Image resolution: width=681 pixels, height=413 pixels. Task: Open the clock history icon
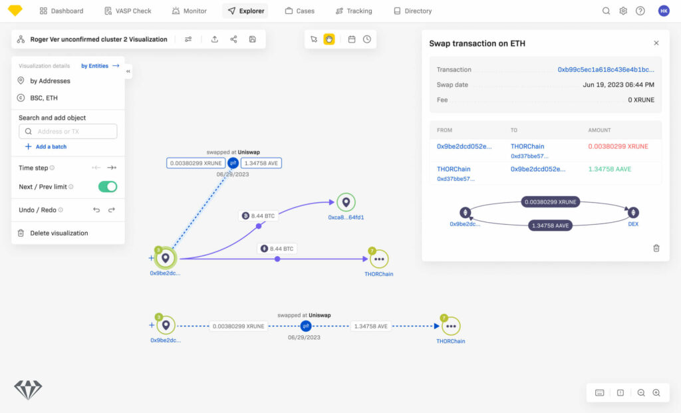[367, 39]
